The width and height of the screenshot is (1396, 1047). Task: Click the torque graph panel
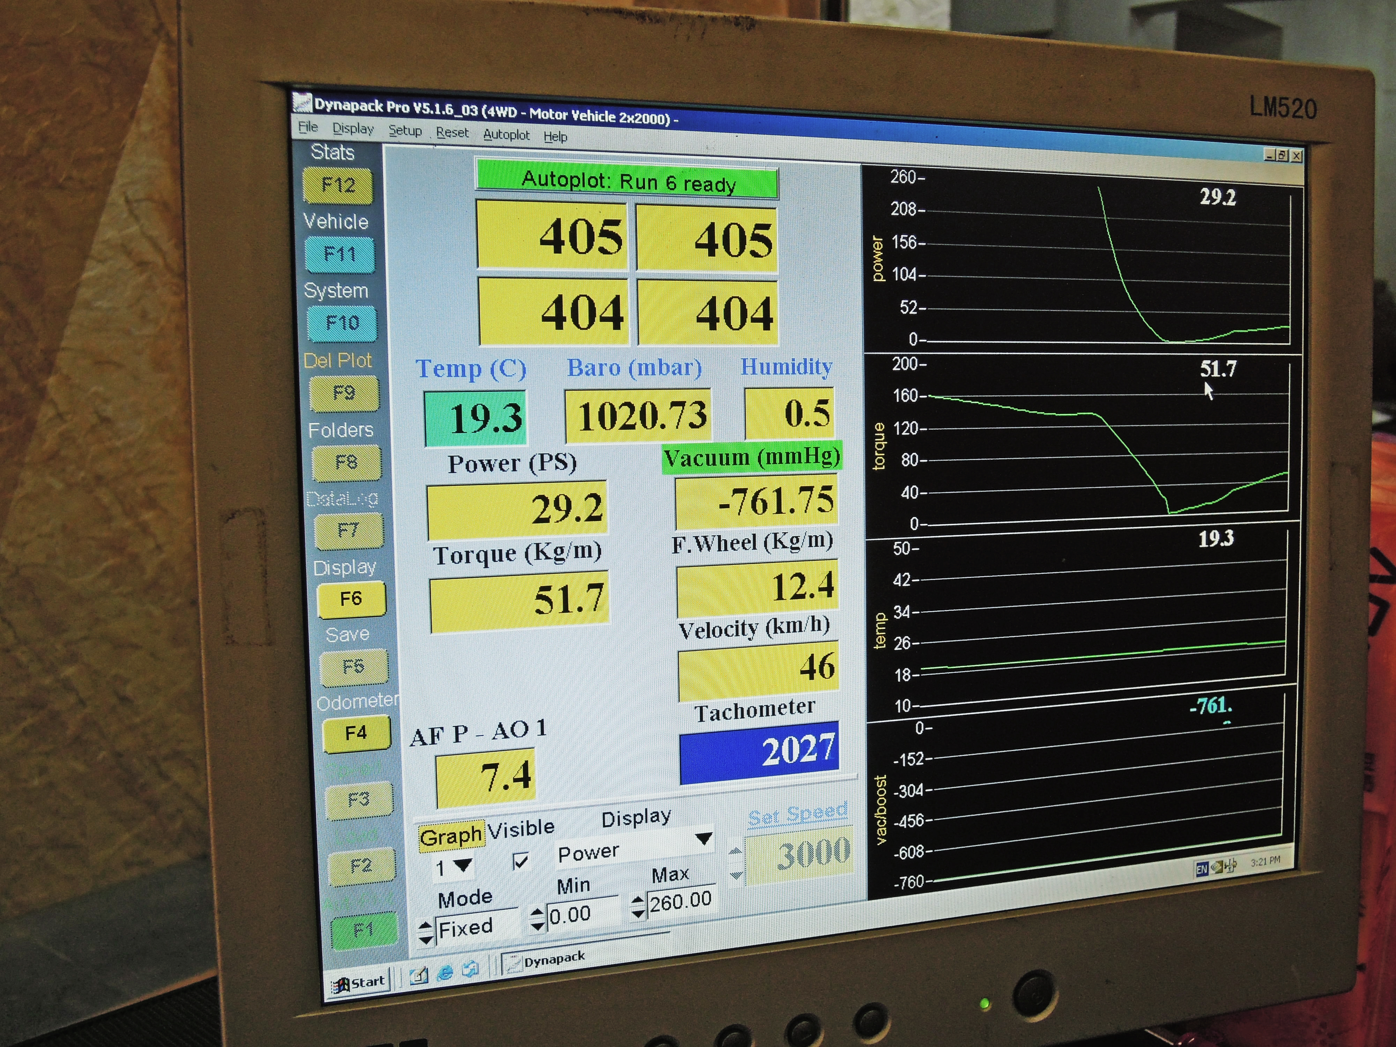(1082, 446)
